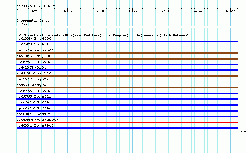Click the nsv830257 (Wong2007) label

click(33, 79)
